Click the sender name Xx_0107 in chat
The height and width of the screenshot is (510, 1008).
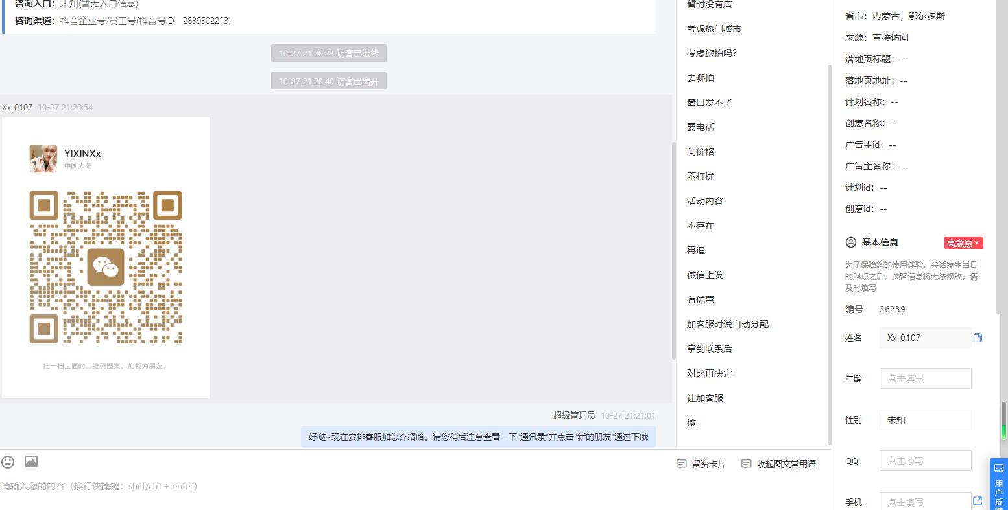click(17, 108)
